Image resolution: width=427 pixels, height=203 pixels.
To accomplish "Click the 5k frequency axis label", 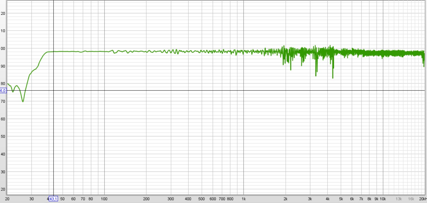I will [x=341, y=199].
